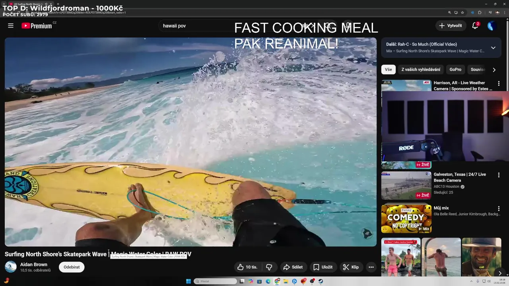Screen dimensions: 509x286
Task: Show more filter chips with right arrow
Action: pyautogui.click(x=494, y=70)
